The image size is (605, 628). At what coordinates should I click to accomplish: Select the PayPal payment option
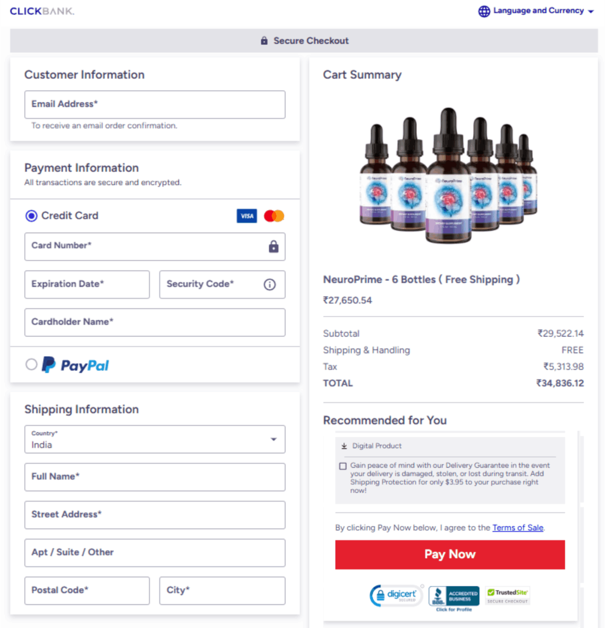click(31, 364)
